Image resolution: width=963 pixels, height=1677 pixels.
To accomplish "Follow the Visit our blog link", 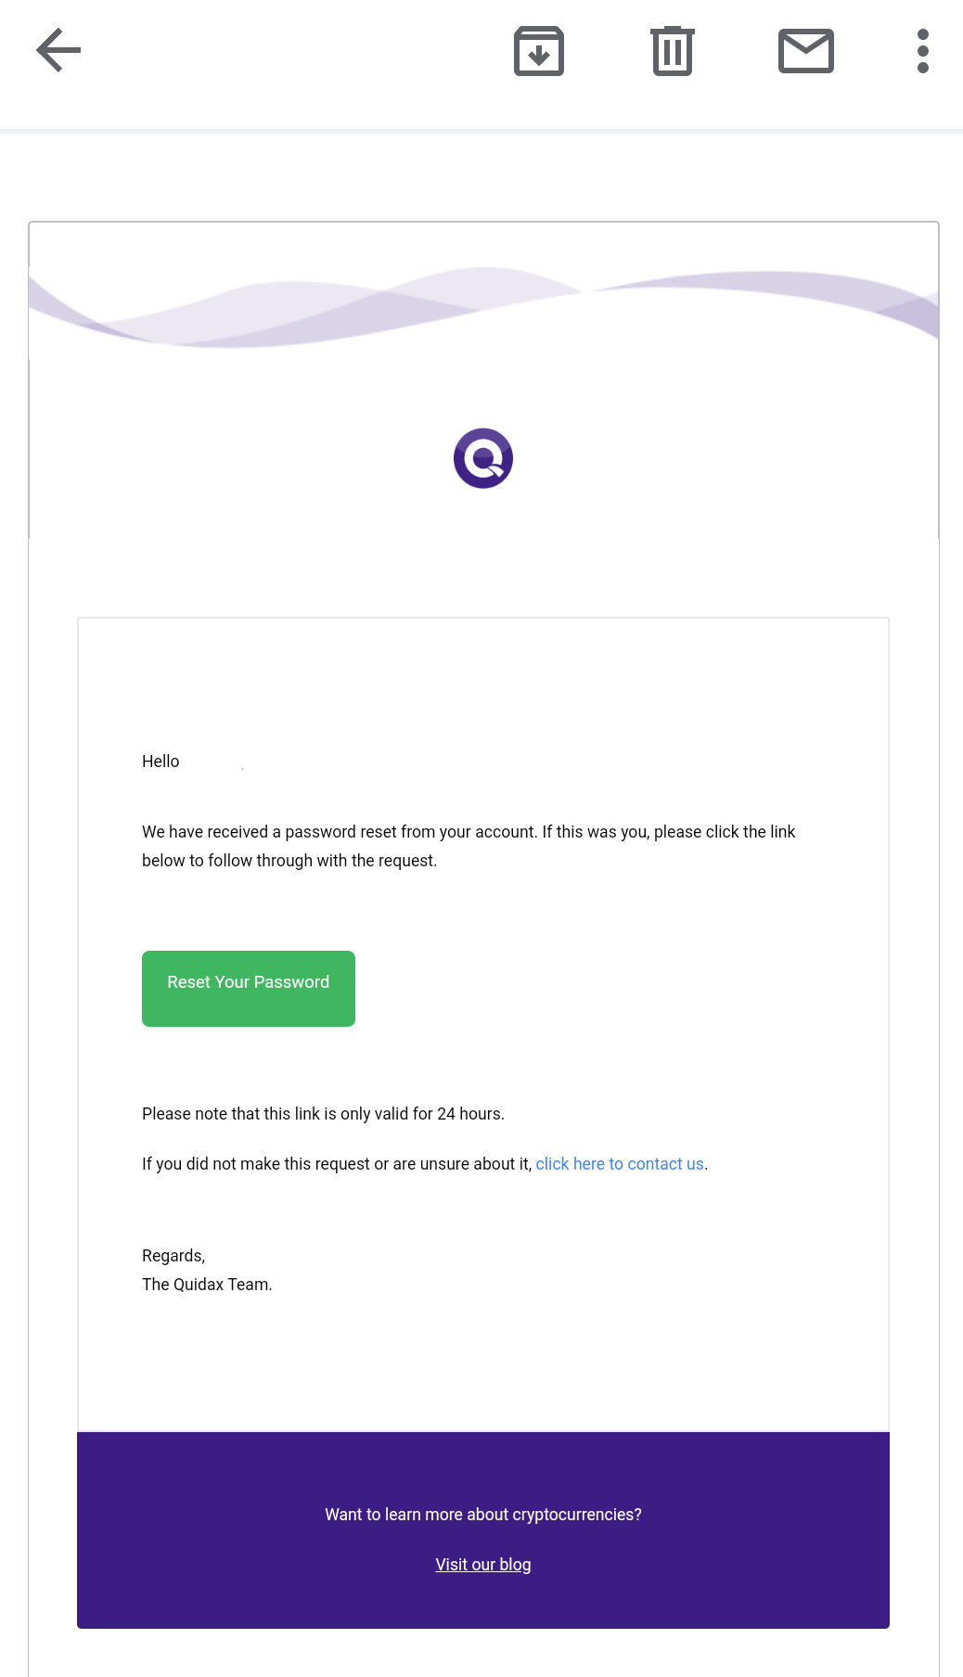I will coord(483,1565).
